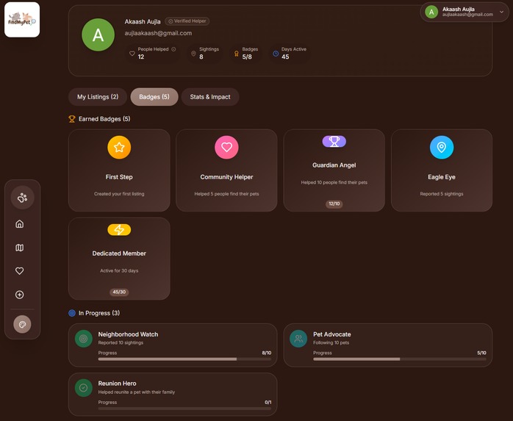513x421 pixels.
Task: Click the trophy icon beside Earned Badges
Action: [71, 119]
